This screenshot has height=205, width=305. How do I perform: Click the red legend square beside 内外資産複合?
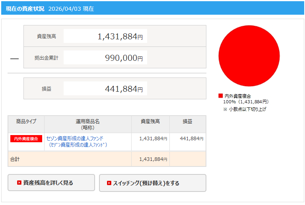pyautogui.click(x=221, y=96)
